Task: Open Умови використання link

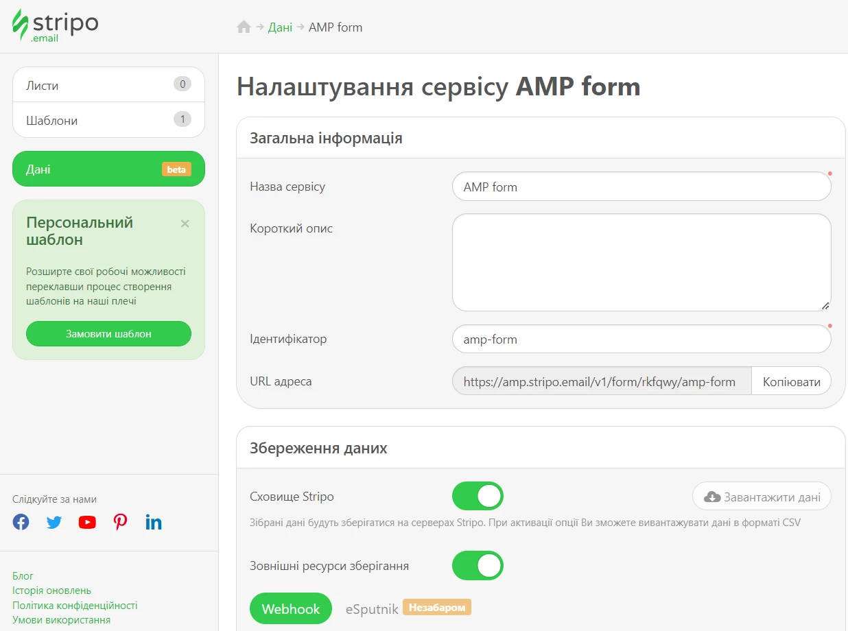Action: point(61,620)
